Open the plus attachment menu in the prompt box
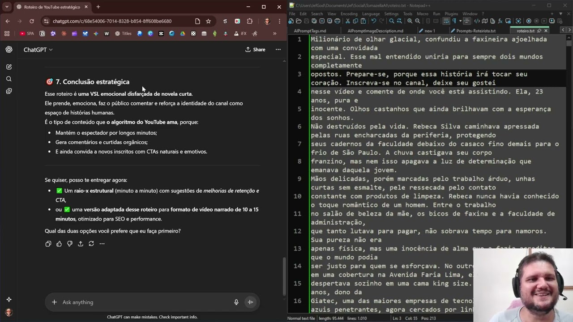The image size is (573, 322). coord(54,302)
